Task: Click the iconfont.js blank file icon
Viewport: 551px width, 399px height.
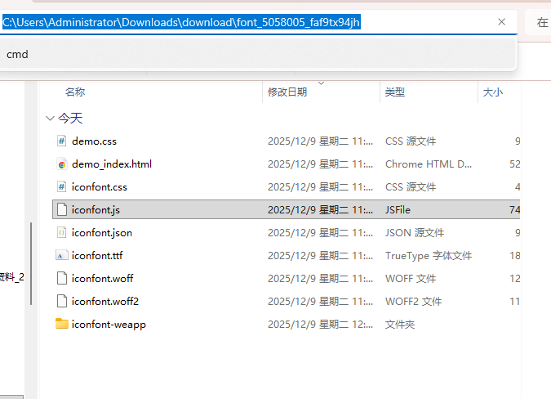Action: point(61,209)
